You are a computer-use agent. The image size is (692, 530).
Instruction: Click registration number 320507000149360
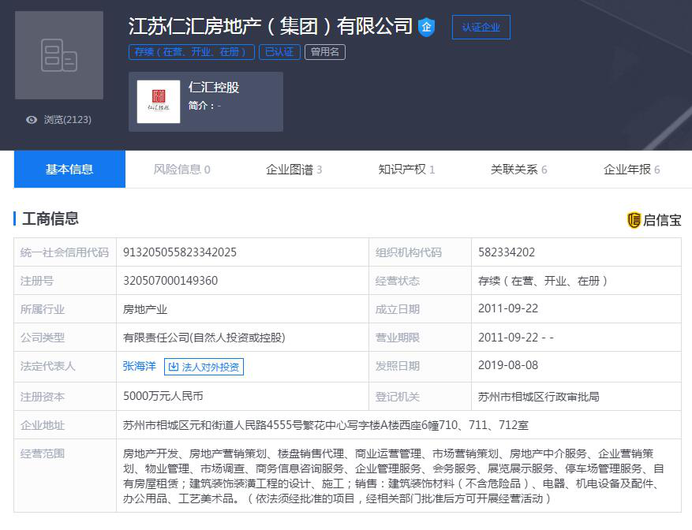point(170,281)
